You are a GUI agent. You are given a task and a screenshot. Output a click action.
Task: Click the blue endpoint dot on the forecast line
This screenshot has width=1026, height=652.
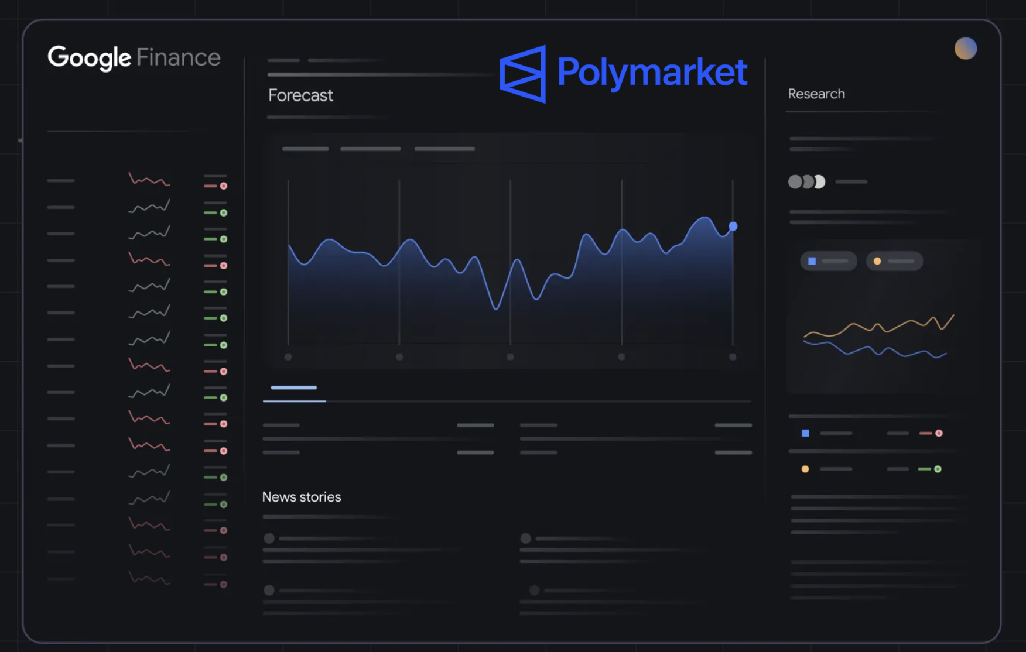[x=733, y=226]
